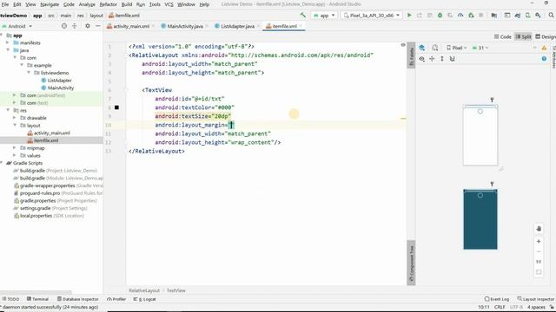This screenshot has height=312, width=556.
Task: Expand the manifests folder
Action: [x=8, y=42]
